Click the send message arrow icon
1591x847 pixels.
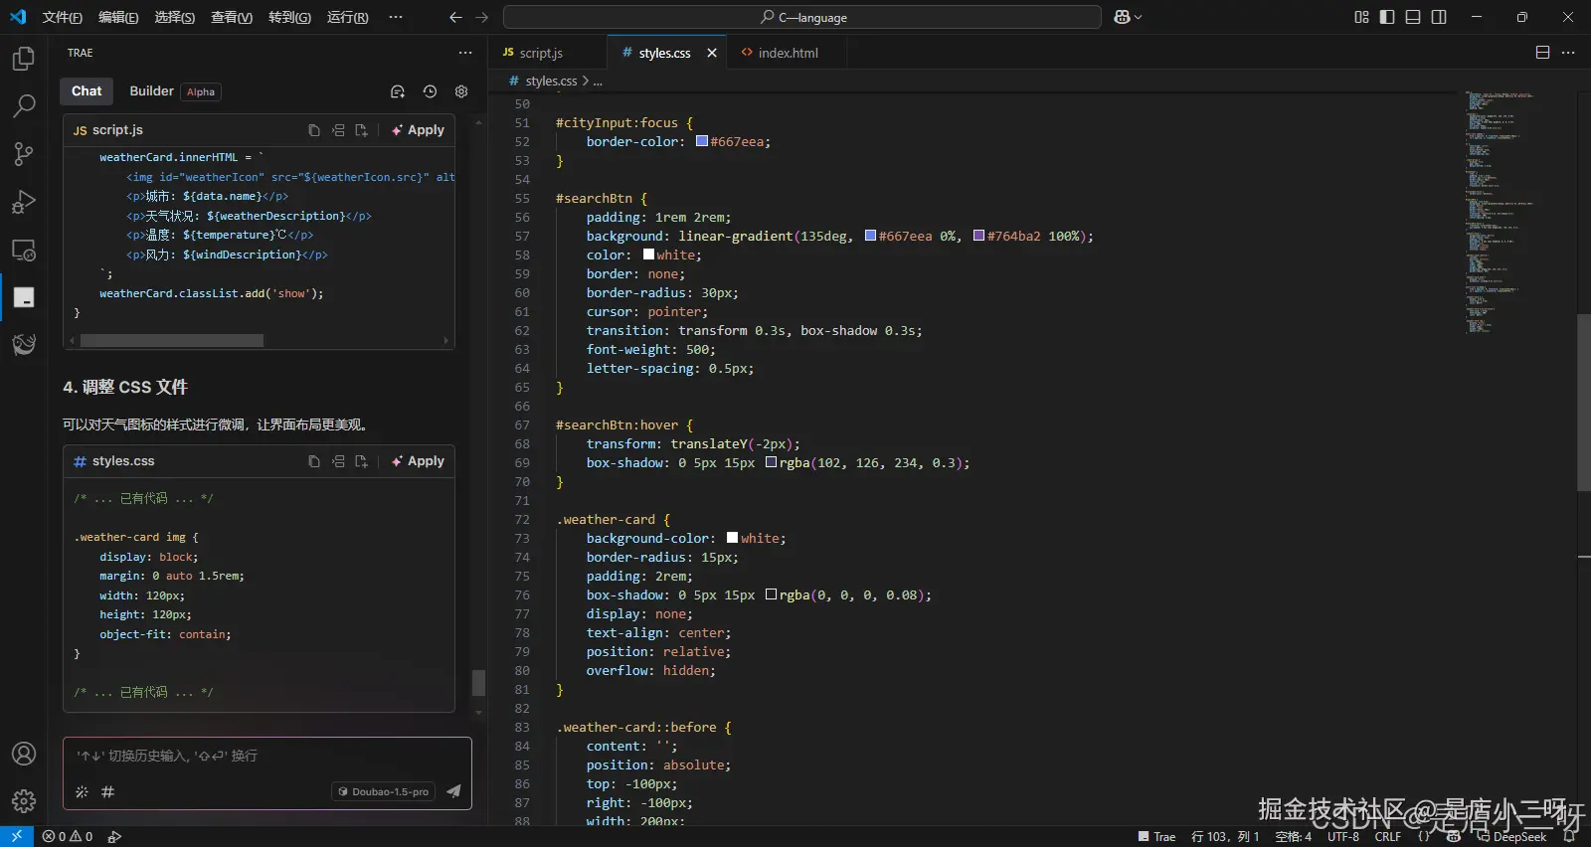(453, 791)
